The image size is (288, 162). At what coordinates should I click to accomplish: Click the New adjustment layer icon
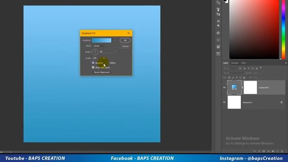click(268, 151)
